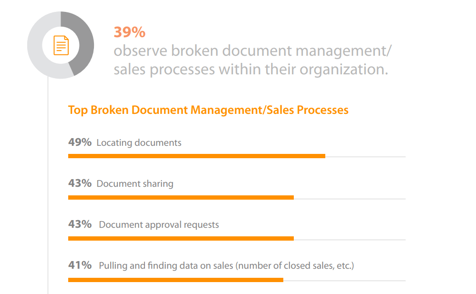Click the orange document icon in the donut
This screenshot has height=294, width=476.
(x=61, y=45)
